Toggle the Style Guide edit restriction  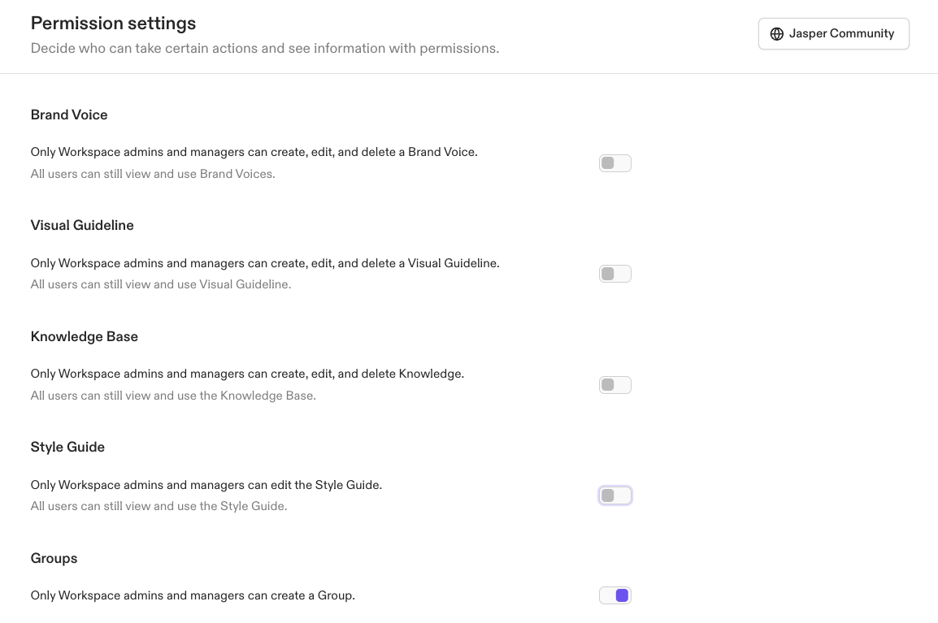[x=615, y=495]
